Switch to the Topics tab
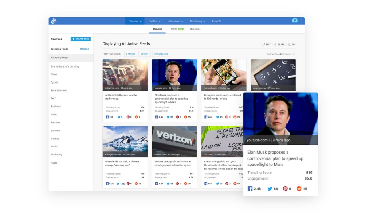Image resolution: width=373 pixels, height=219 pixels. point(177,29)
